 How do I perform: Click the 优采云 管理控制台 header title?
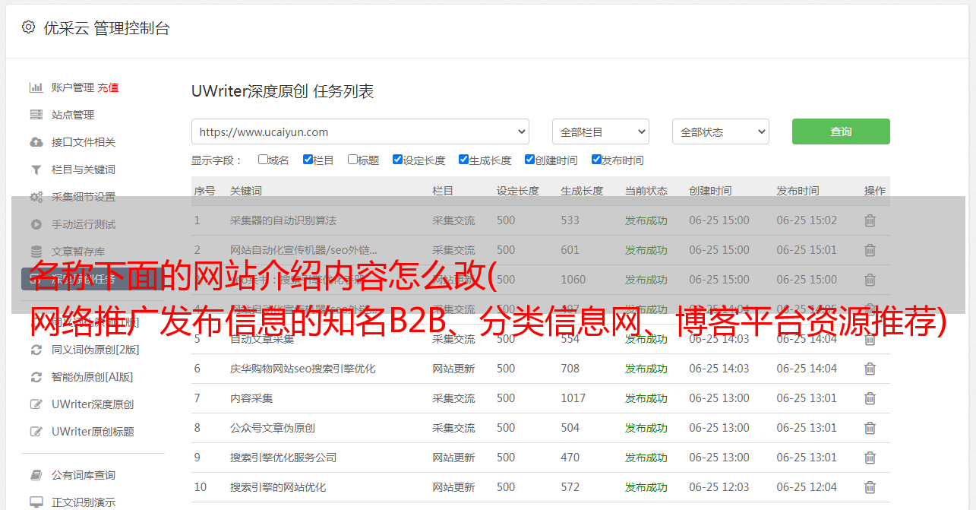pyautogui.click(x=106, y=28)
